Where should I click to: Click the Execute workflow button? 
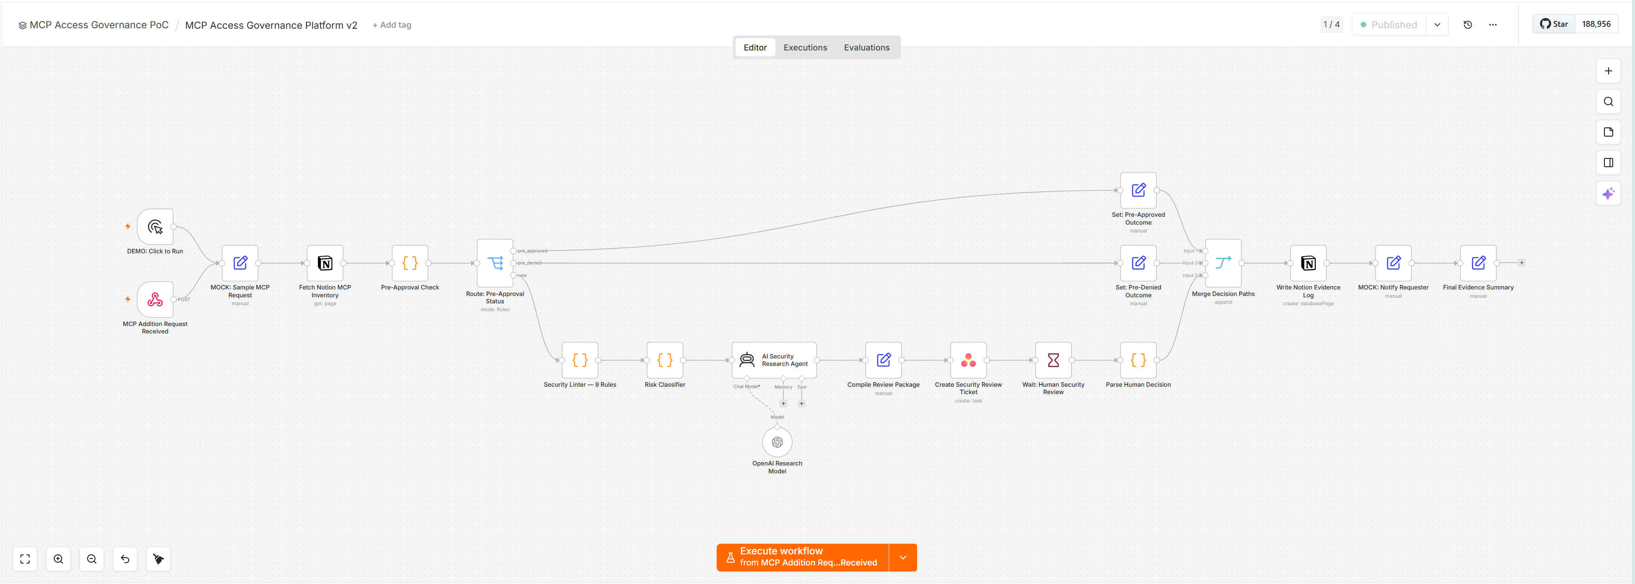[x=802, y=557]
